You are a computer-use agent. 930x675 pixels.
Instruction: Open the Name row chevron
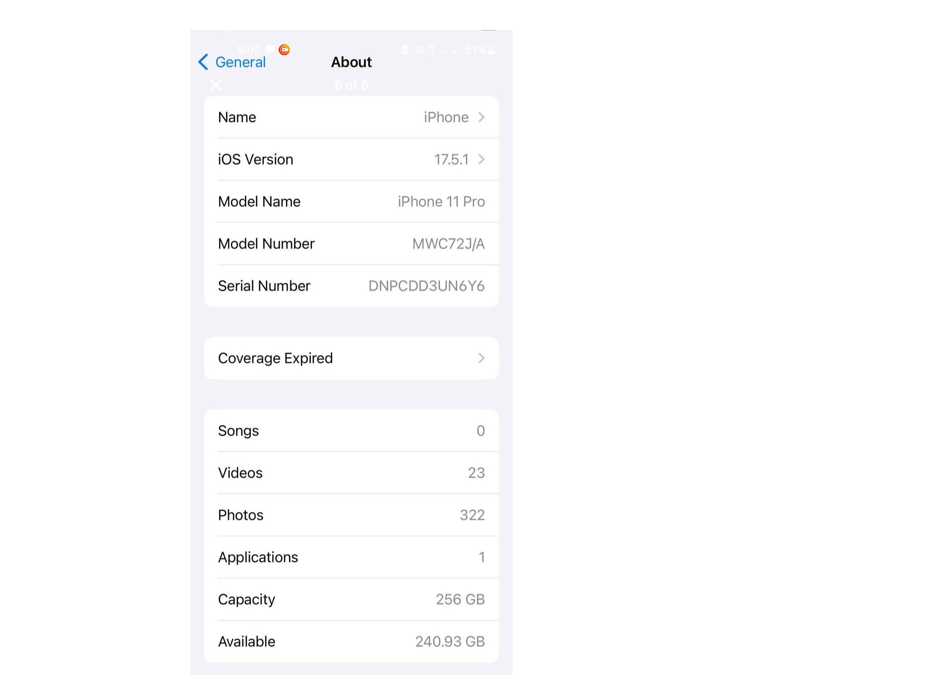pyautogui.click(x=481, y=117)
